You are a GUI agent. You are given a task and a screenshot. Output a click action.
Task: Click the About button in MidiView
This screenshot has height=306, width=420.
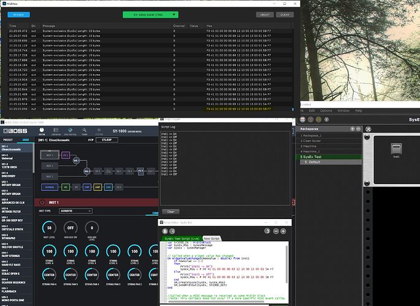point(265,15)
